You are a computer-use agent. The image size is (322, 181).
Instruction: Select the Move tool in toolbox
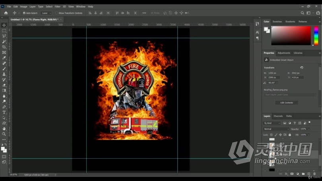tap(4, 25)
